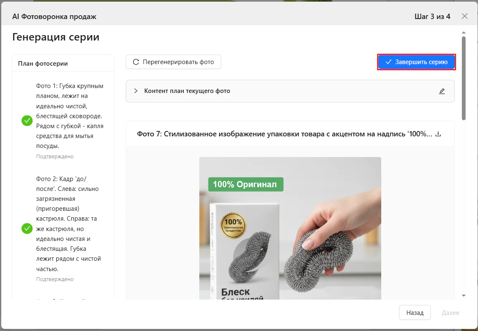Click the Фото 7 title text
Viewport: 478px width, 331px height.
[284, 134]
